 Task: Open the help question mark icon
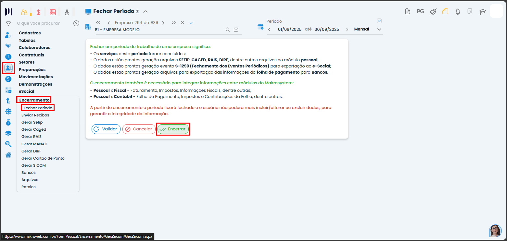coord(76,23)
